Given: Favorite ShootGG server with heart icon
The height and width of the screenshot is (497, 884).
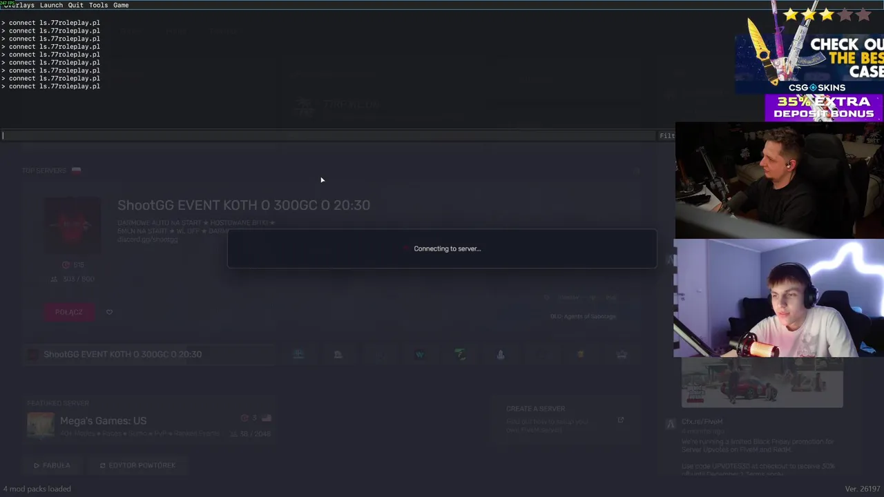Looking at the screenshot, I should click(109, 312).
